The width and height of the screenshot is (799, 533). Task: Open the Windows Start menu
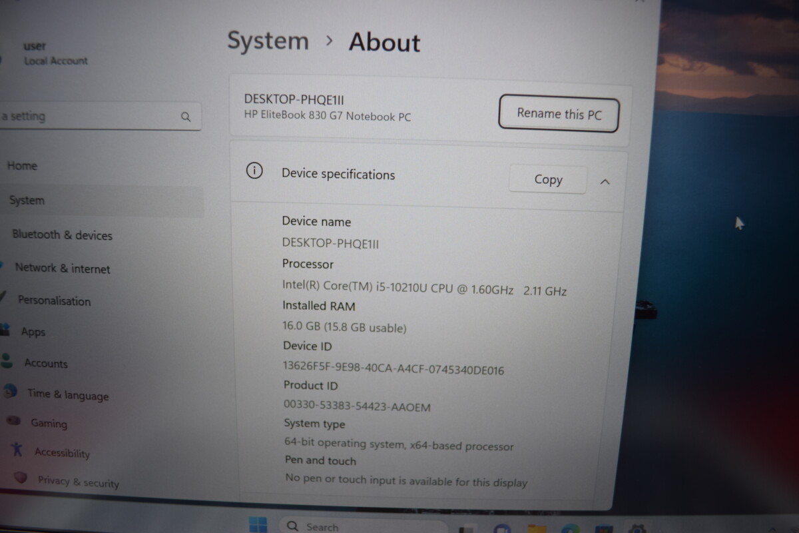[258, 524]
